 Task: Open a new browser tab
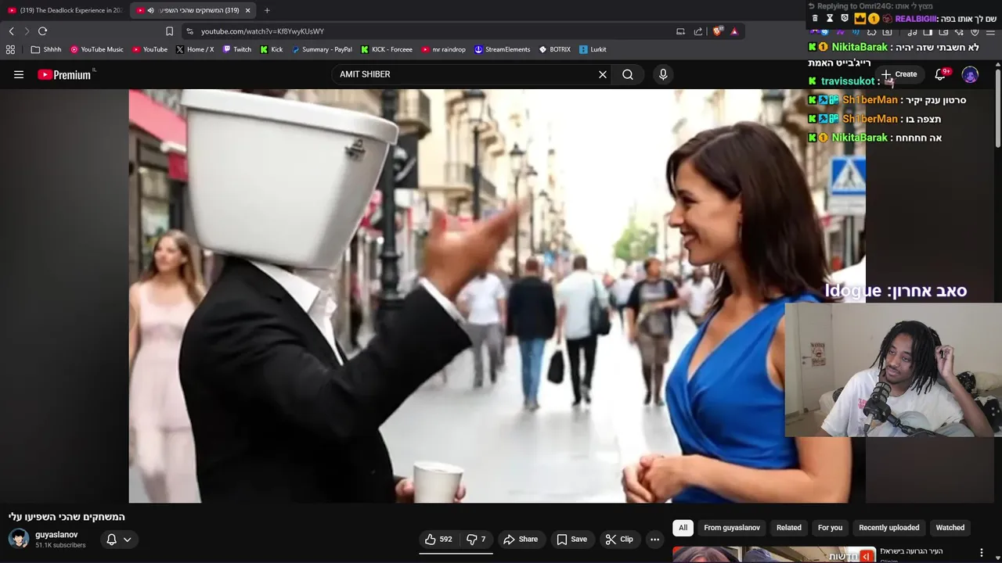pos(267,10)
